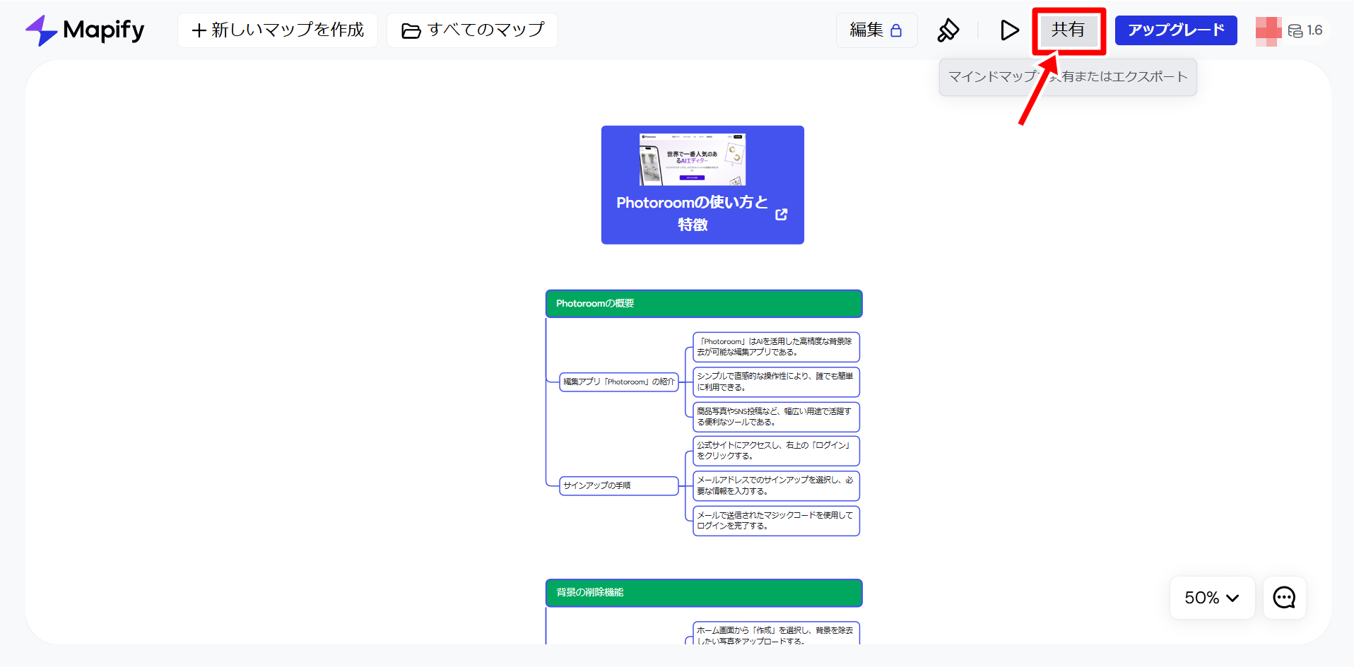Open すべてのマップ folder list
Image resolution: width=1354 pixels, height=667 pixels.
(x=472, y=30)
